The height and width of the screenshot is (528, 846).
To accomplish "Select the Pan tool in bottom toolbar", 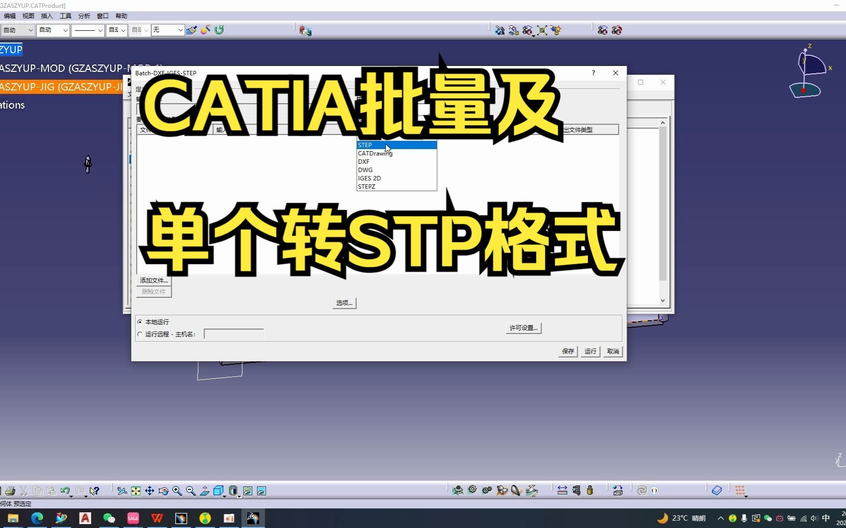I will pyautogui.click(x=150, y=490).
